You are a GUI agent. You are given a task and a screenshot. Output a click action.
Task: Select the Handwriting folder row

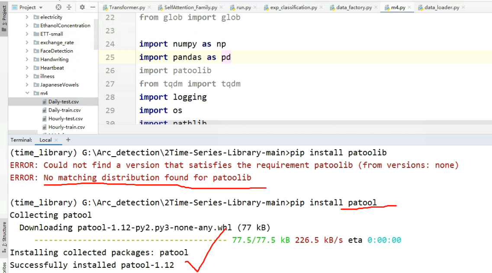coord(53,59)
